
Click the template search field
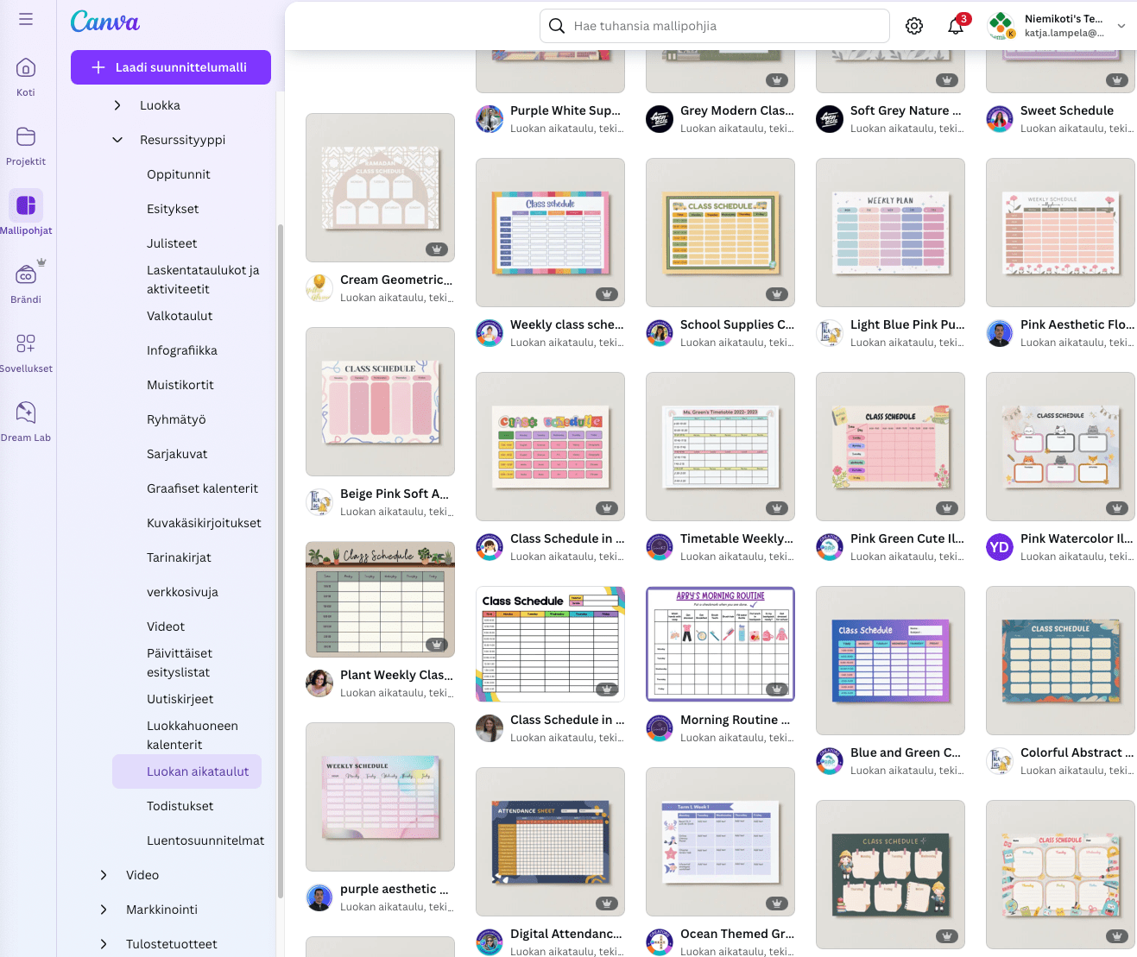coord(715,26)
